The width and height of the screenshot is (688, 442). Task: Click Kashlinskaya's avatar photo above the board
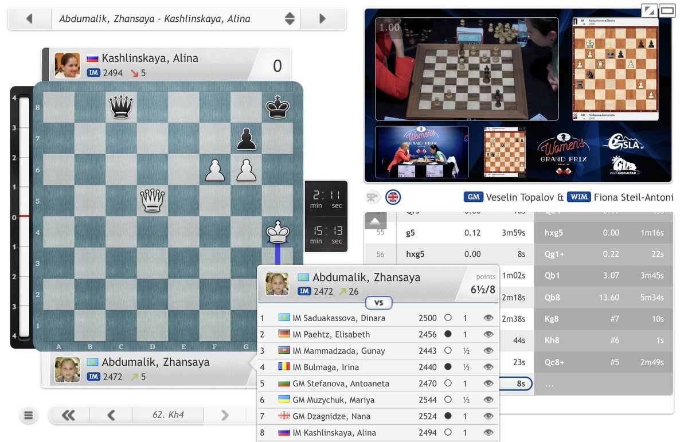(67, 65)
